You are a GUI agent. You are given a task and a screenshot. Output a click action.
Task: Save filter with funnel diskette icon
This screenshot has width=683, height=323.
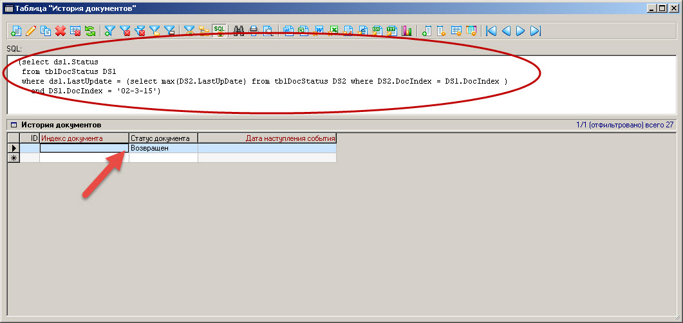coord(169,31)
